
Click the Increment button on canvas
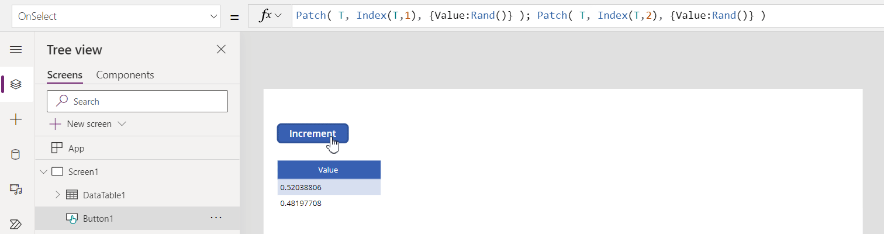coord(313,133)
